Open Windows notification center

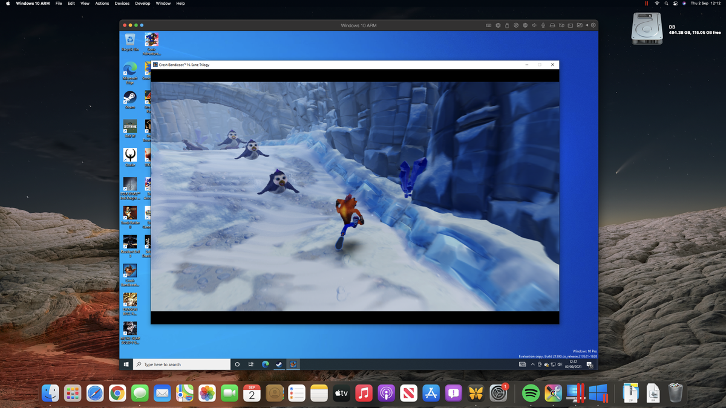590,364
